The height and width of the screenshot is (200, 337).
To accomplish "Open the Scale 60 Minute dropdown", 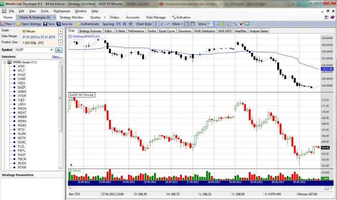I will click(x=61, y=31).
